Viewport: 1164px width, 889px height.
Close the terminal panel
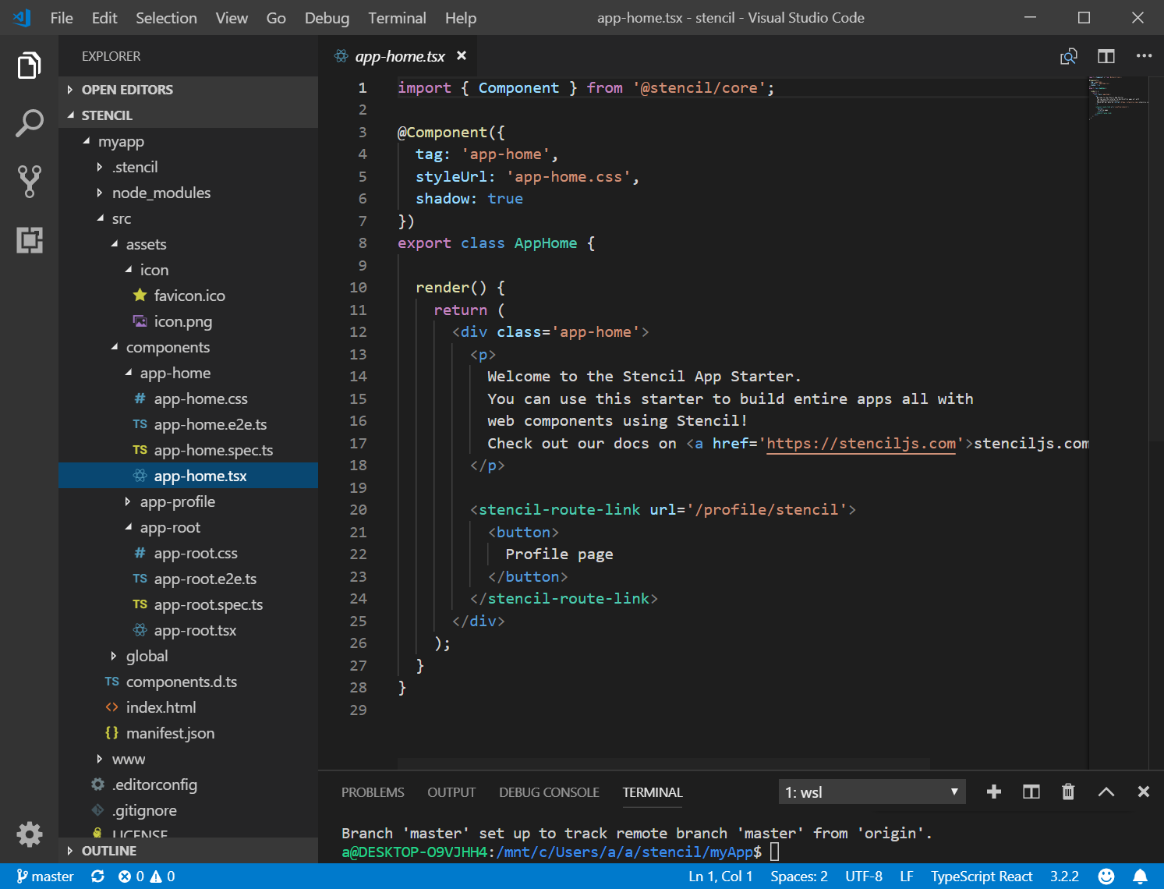tap(1143, 792)
